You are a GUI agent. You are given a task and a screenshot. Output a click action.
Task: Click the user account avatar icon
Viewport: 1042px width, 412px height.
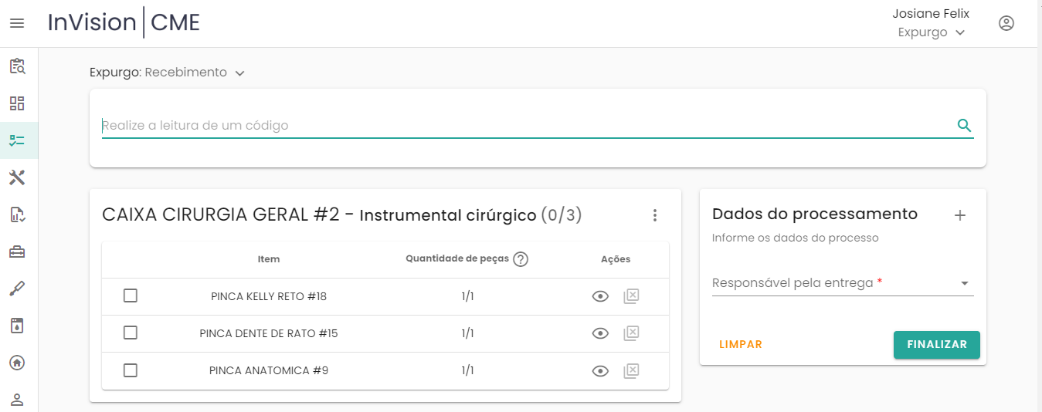tap(1006, 23)
